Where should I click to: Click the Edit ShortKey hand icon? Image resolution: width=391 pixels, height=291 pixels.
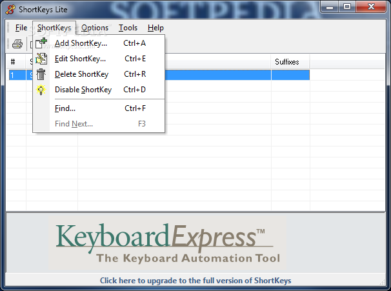click(x=41, y=59)
